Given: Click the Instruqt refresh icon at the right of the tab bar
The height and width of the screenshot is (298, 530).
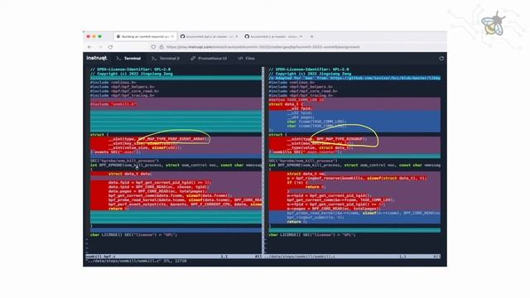Looking at the screenshot, I should [x=441, y=59].
